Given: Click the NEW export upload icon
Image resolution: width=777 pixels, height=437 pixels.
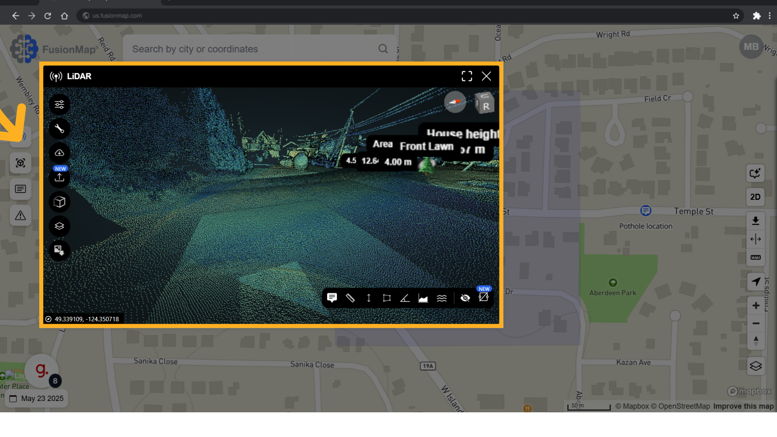Looking at the screenshot, I should coord(59,177).
